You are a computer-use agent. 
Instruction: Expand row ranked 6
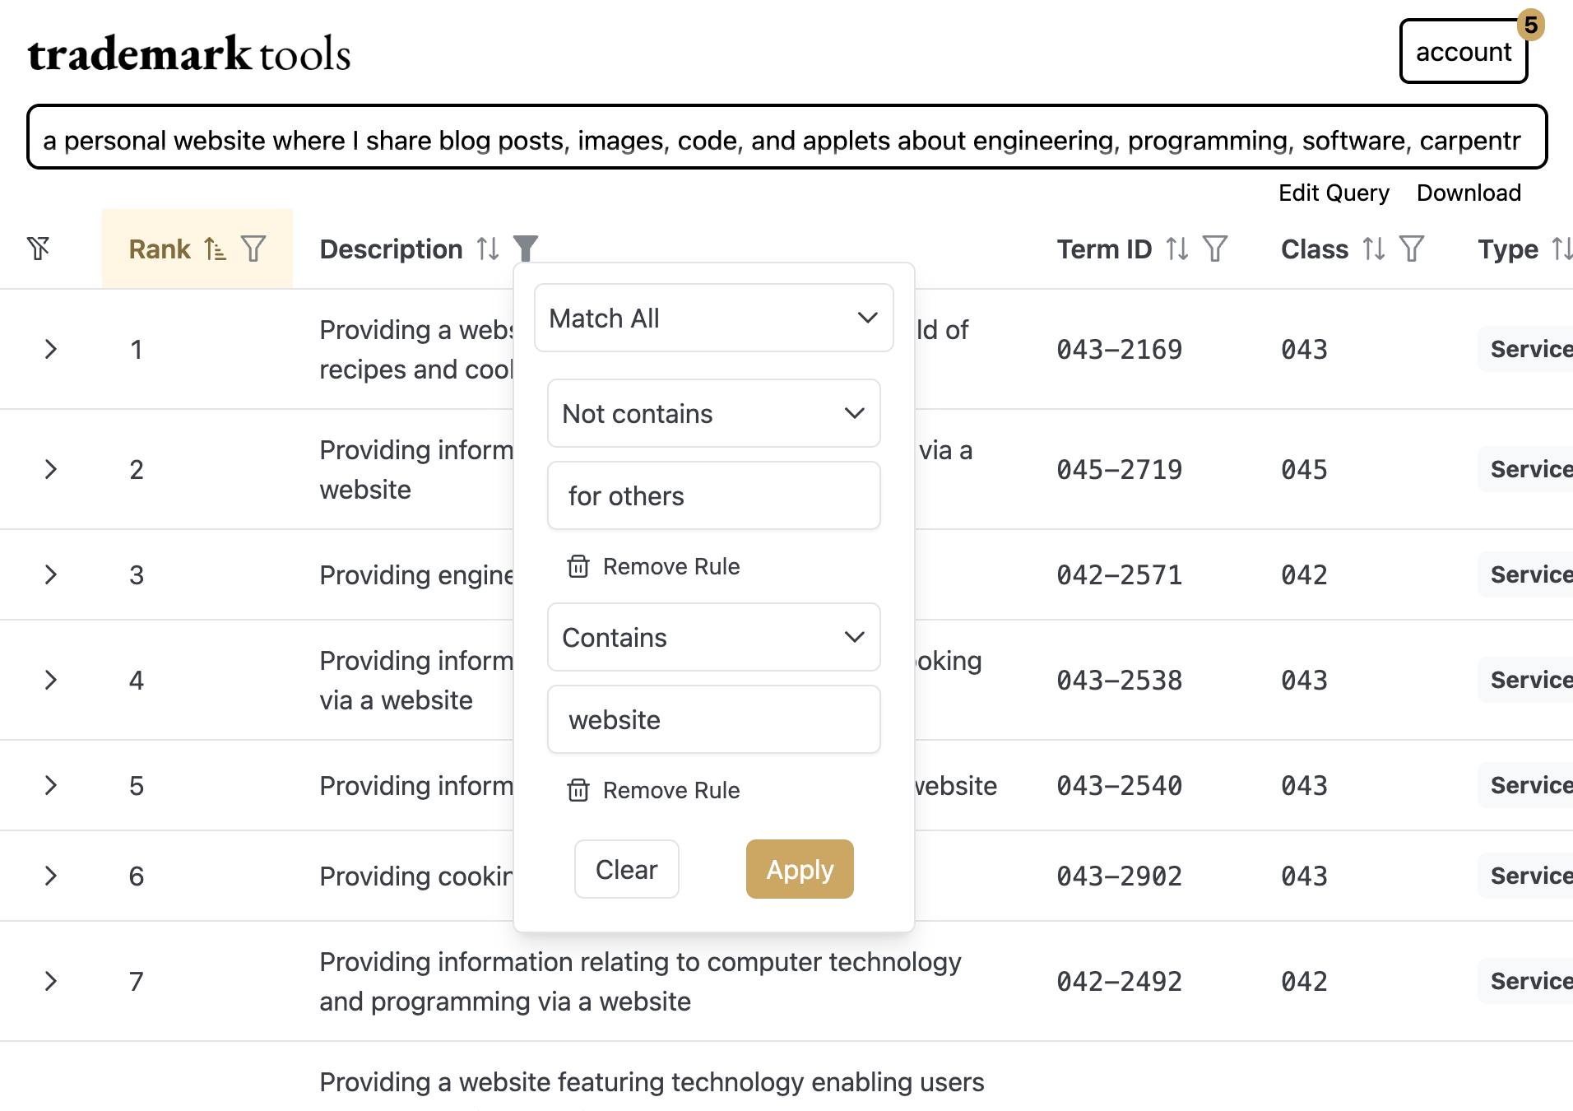coord(51,876)
